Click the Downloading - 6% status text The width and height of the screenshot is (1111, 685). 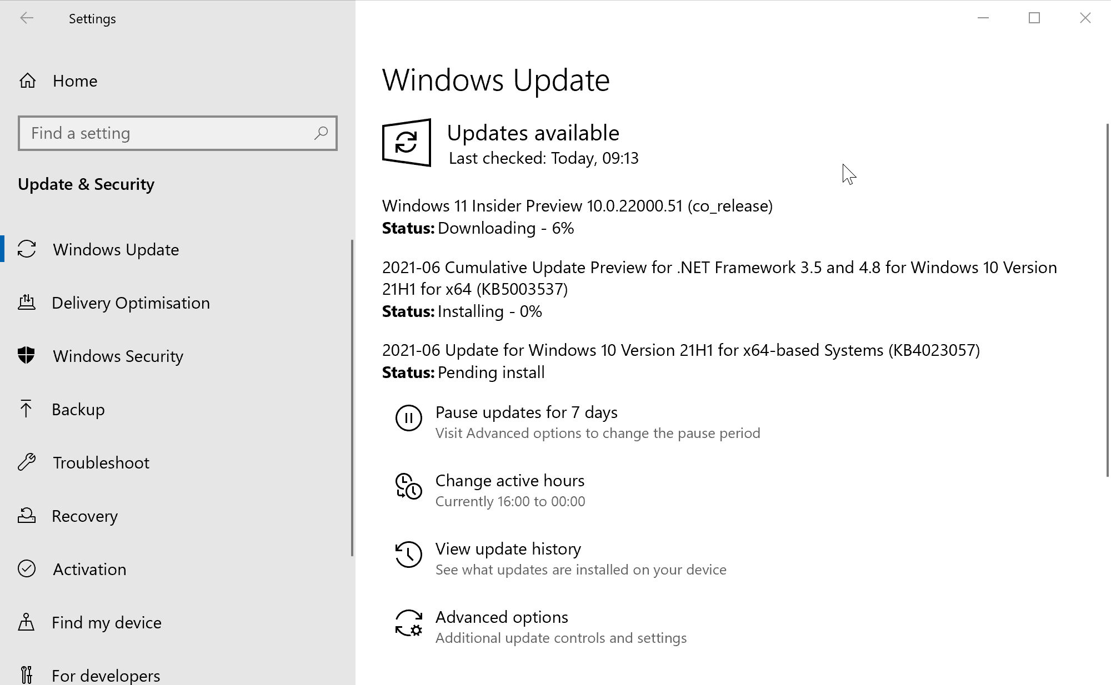[x=506, y=228]
